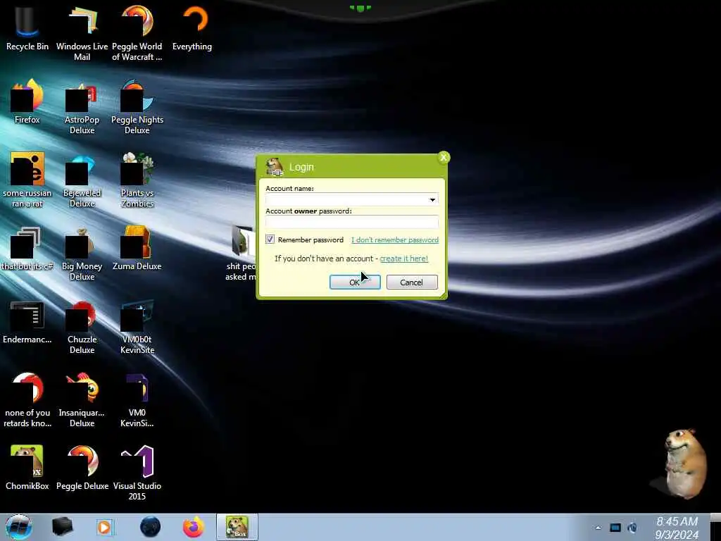Click the volume tray icon

(633, 528)
